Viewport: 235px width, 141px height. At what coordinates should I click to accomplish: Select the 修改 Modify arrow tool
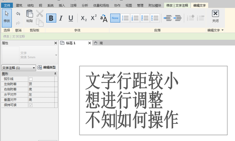click(7, 18)
